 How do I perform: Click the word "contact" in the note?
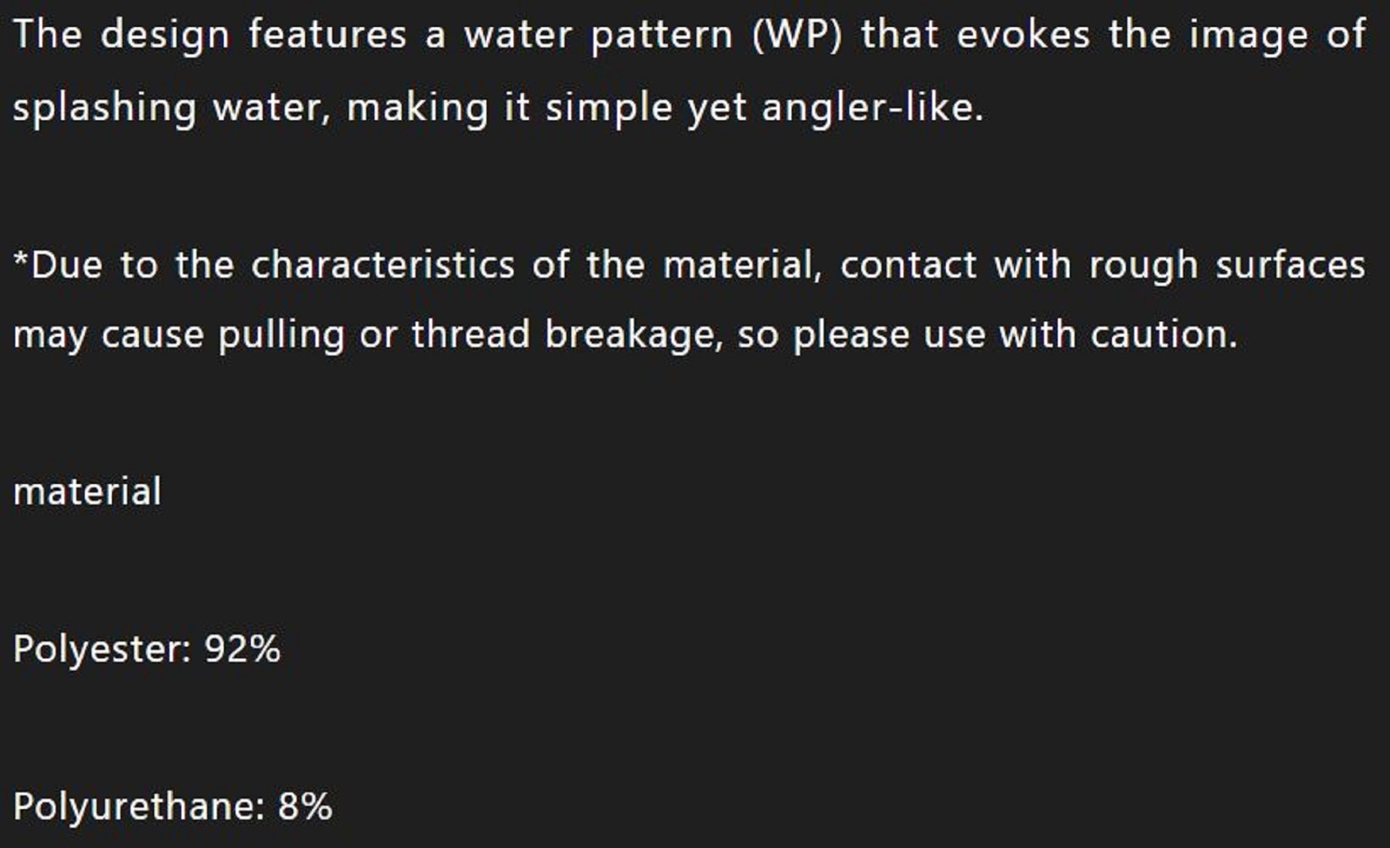pyautogui.click(x=908, y=266)
